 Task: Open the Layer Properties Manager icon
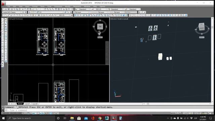[29, 12]
